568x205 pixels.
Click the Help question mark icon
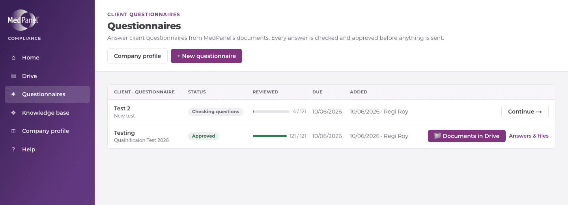pos(13,149)
